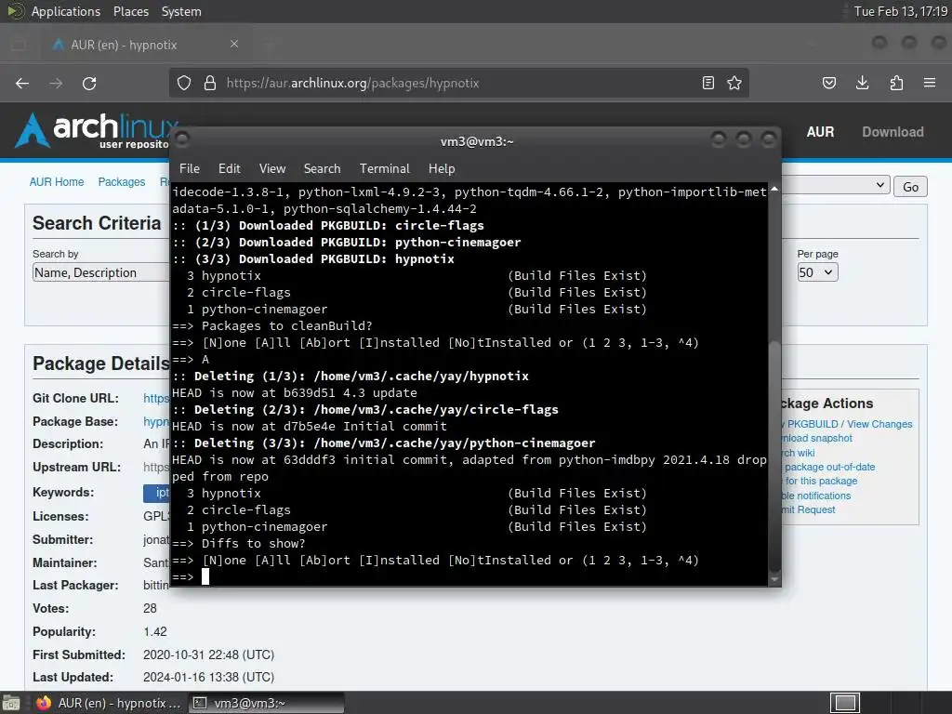Open the Firefox hamburger menu
This screenshot has height=714, width=952.
930,83
